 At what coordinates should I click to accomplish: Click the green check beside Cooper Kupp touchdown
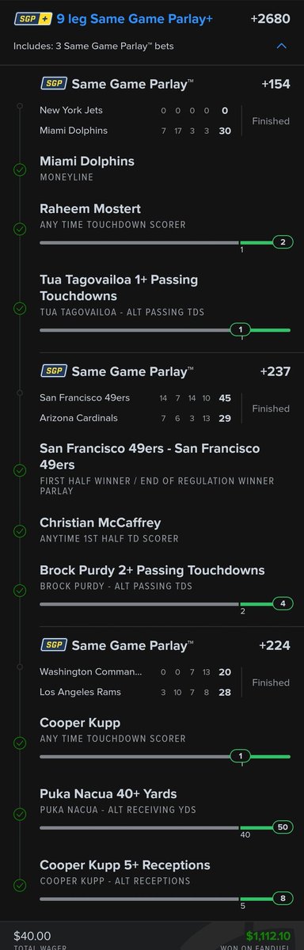pyautogui.click(x=20, y=743)
